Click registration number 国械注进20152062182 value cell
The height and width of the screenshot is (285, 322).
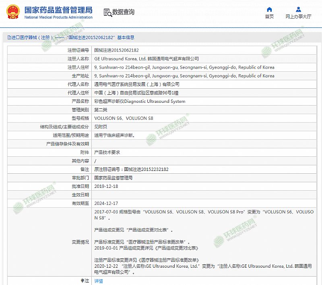pyautogui.click(x=116, y=50)
